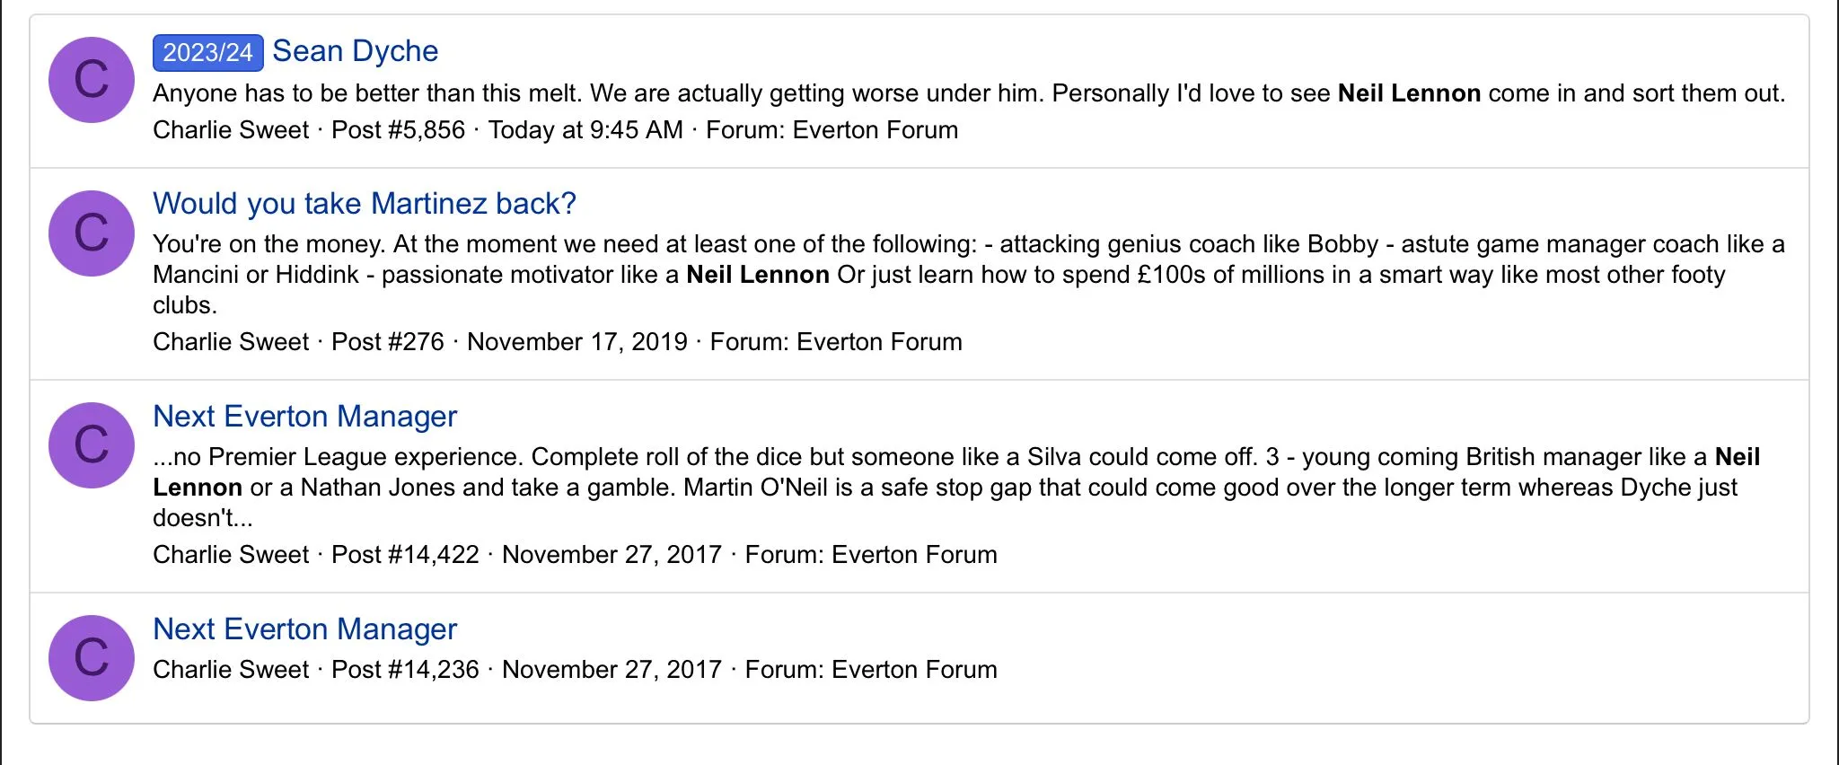Screen dimensions: 1839x765
Task: Open the "Would you take Martinez back?" thread
Action: point(364,204)
